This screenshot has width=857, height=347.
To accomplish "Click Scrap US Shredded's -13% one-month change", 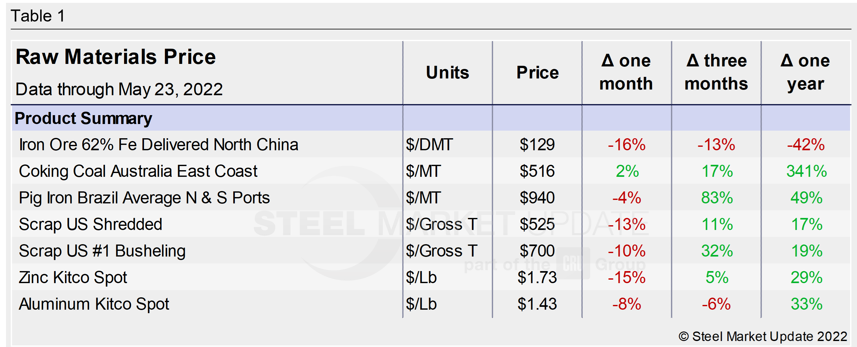I will point(626,224).
